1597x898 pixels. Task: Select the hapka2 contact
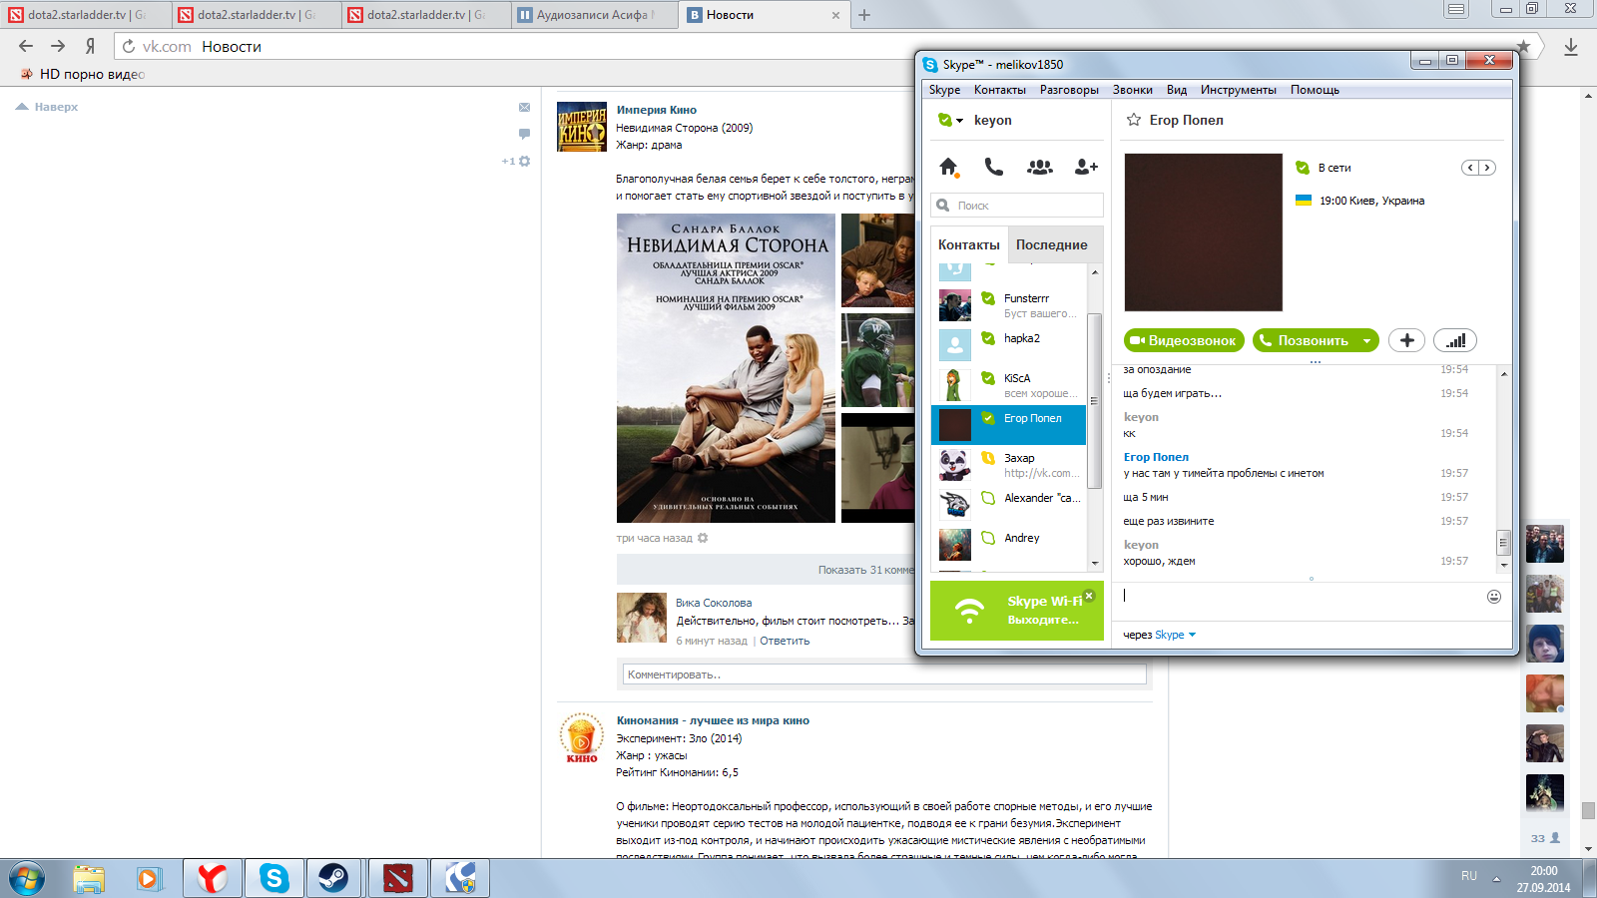coord(1008,345)
